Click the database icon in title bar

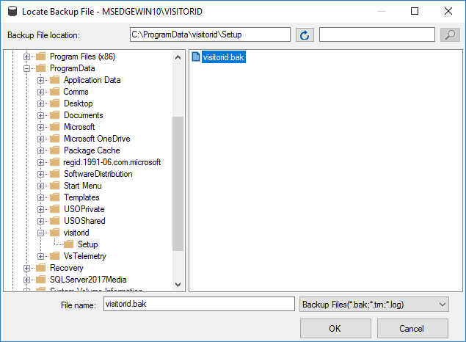10,12
